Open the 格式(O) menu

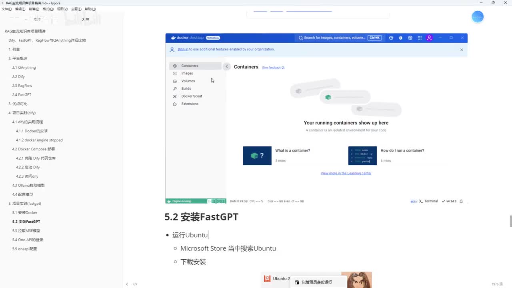pyautogui.click(x=48, y=9)
